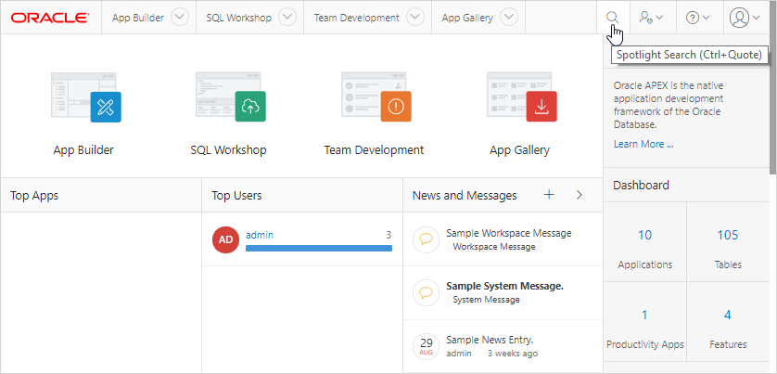Click the App Gallery label under icon
This screenshot has height=374, width=777.
[x=520, y=150]
